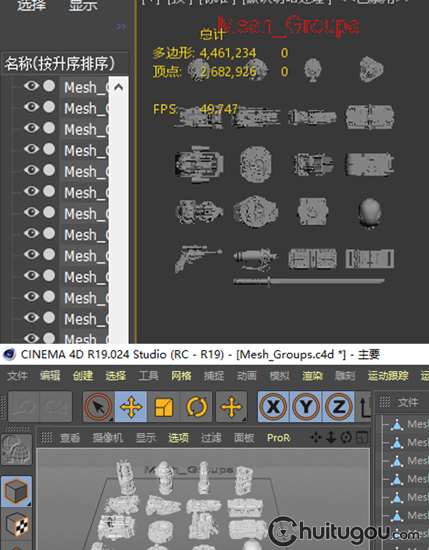
Task: Click the Cinema 4D logo in title bar
Action: click(9, 354)
